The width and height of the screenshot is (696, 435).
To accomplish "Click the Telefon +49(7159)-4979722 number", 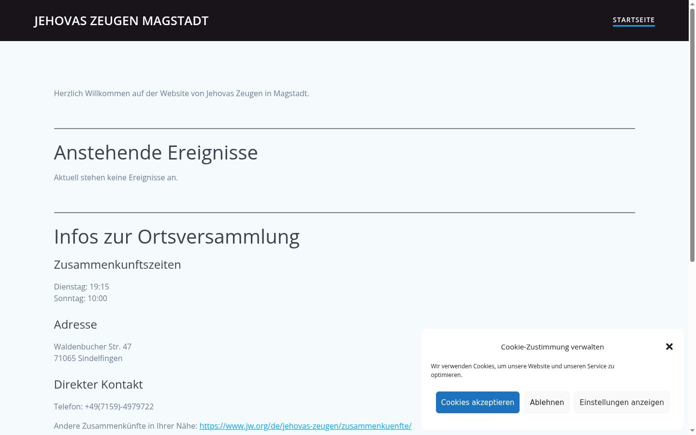I will coord(104,406).
